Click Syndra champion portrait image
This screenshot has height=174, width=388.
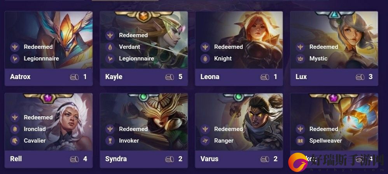(x=144, y=122)
